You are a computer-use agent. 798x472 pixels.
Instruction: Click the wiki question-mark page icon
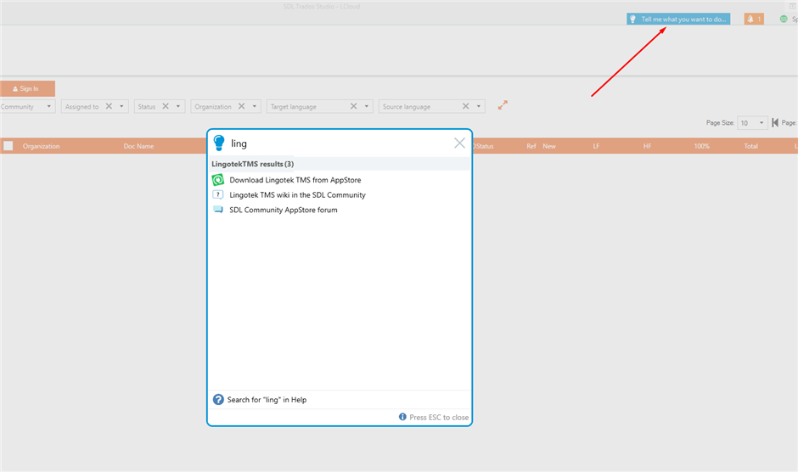point(218,194)
